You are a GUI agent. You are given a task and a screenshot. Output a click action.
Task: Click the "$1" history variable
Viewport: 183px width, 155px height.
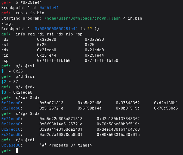coord(4,71)
